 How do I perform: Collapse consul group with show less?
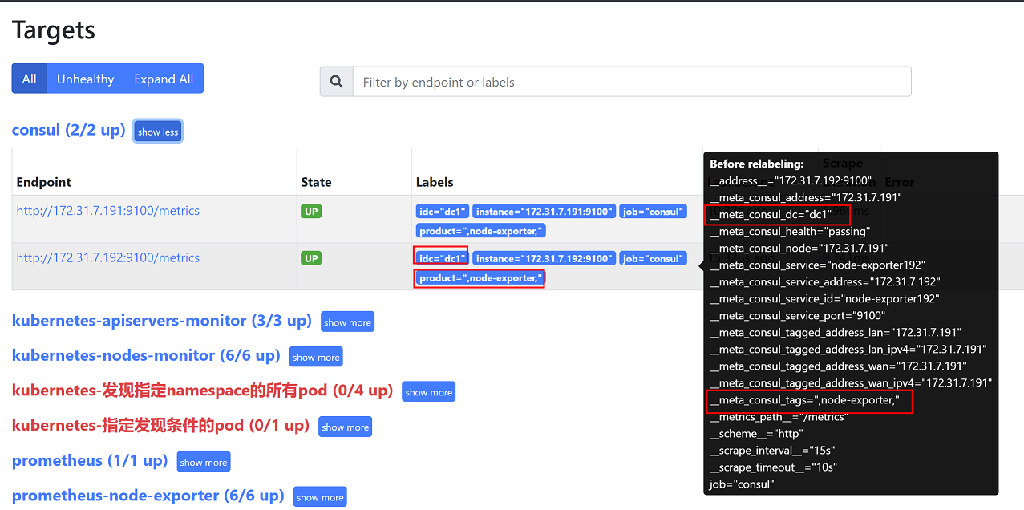click(158, 132)
